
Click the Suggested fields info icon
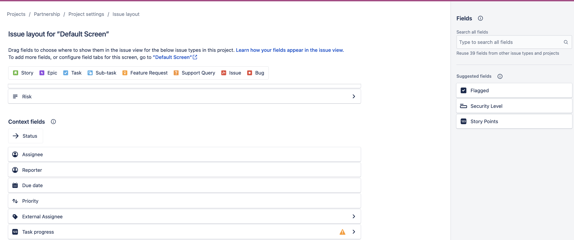tap(500, 76)
